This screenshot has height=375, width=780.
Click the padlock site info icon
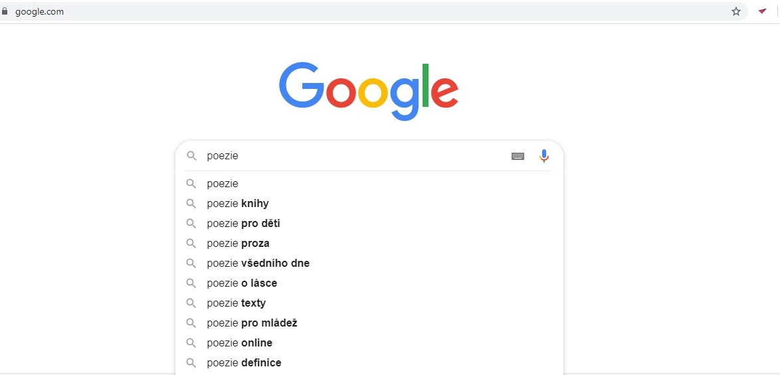[x=5, y=11]
